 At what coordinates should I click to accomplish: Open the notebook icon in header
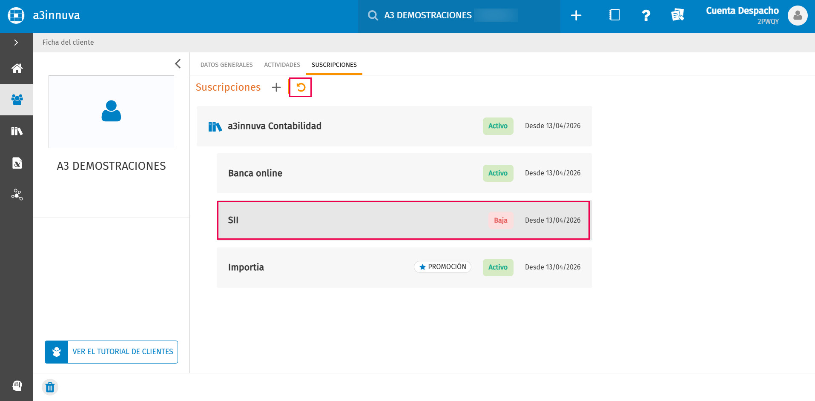(x=614, y=15)
